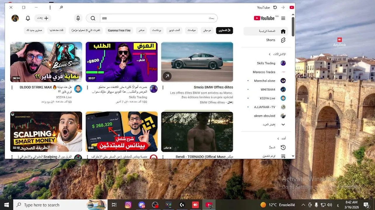375x210 pixels.
Task: Go forward with title bar arrow
Action: pos(283,8)
